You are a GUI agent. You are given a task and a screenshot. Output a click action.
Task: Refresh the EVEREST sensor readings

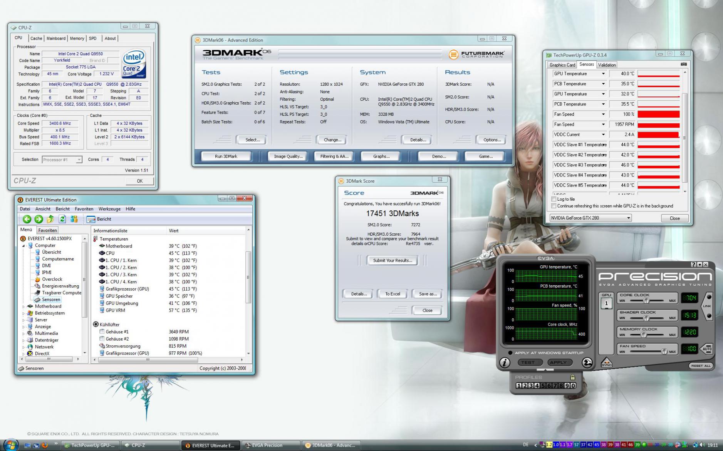pyautogui.click(x=62, y=219)
